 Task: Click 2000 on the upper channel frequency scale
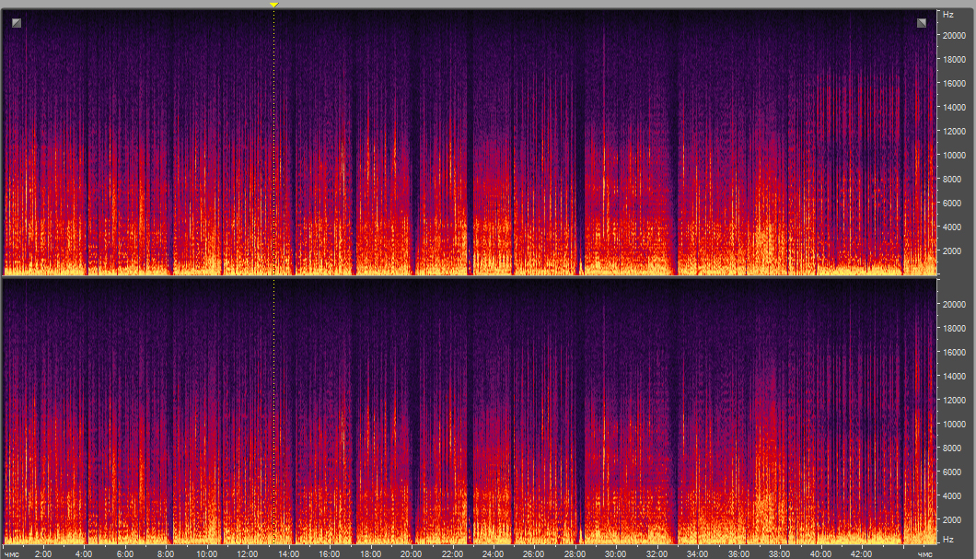coord(951,250)
